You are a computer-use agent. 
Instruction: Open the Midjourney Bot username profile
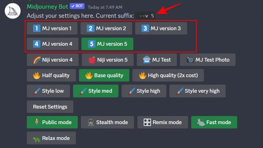47,7
